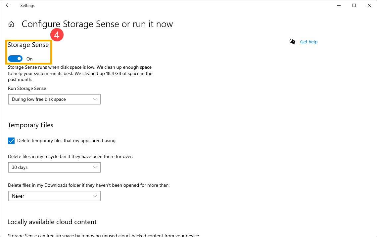Maximize the Settings window
377x237 pixels.
pyautogui.click(x=354, y=5)
